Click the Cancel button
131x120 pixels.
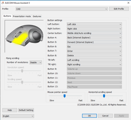105,116
